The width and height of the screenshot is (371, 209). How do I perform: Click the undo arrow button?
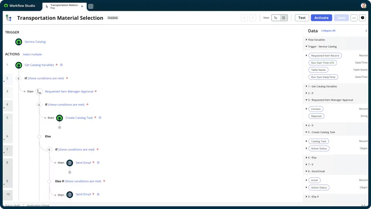pyautogui.click(x=244, y=18)
